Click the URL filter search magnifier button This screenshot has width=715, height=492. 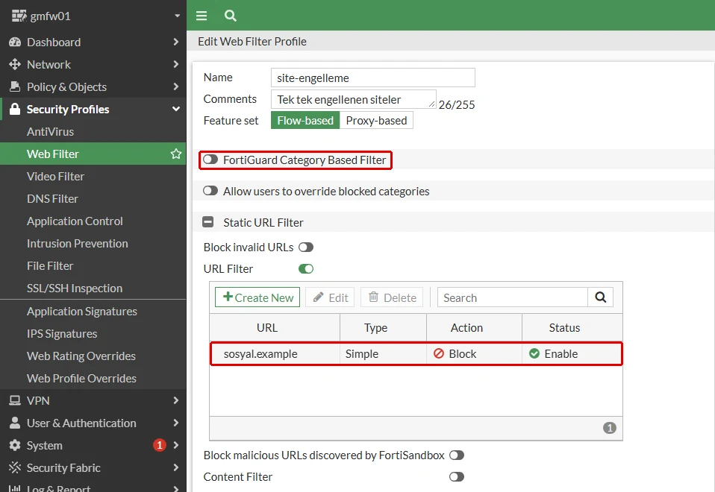[601, 297]
